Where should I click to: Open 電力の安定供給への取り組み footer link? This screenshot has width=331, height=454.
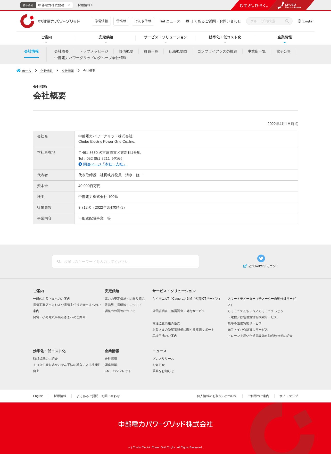click(x=125, y=299)
